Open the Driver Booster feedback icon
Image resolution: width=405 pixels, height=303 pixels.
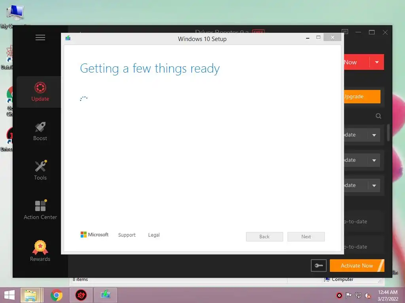point(345,32)
